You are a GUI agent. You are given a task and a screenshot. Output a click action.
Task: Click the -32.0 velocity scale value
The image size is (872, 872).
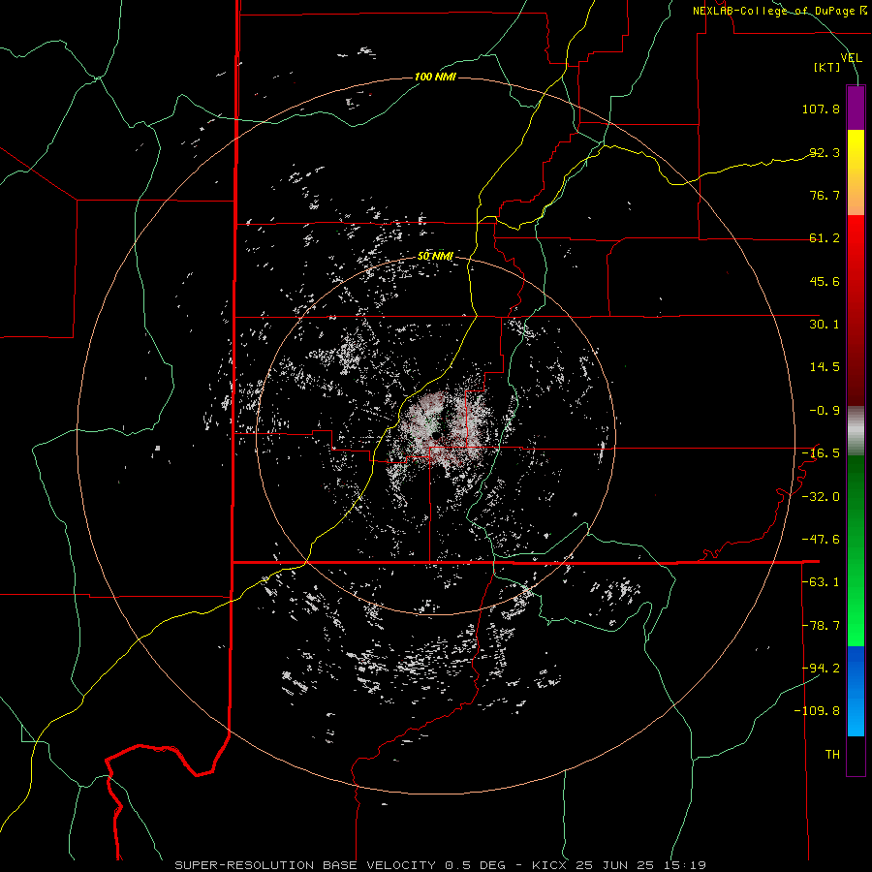[x=821, y=497]
